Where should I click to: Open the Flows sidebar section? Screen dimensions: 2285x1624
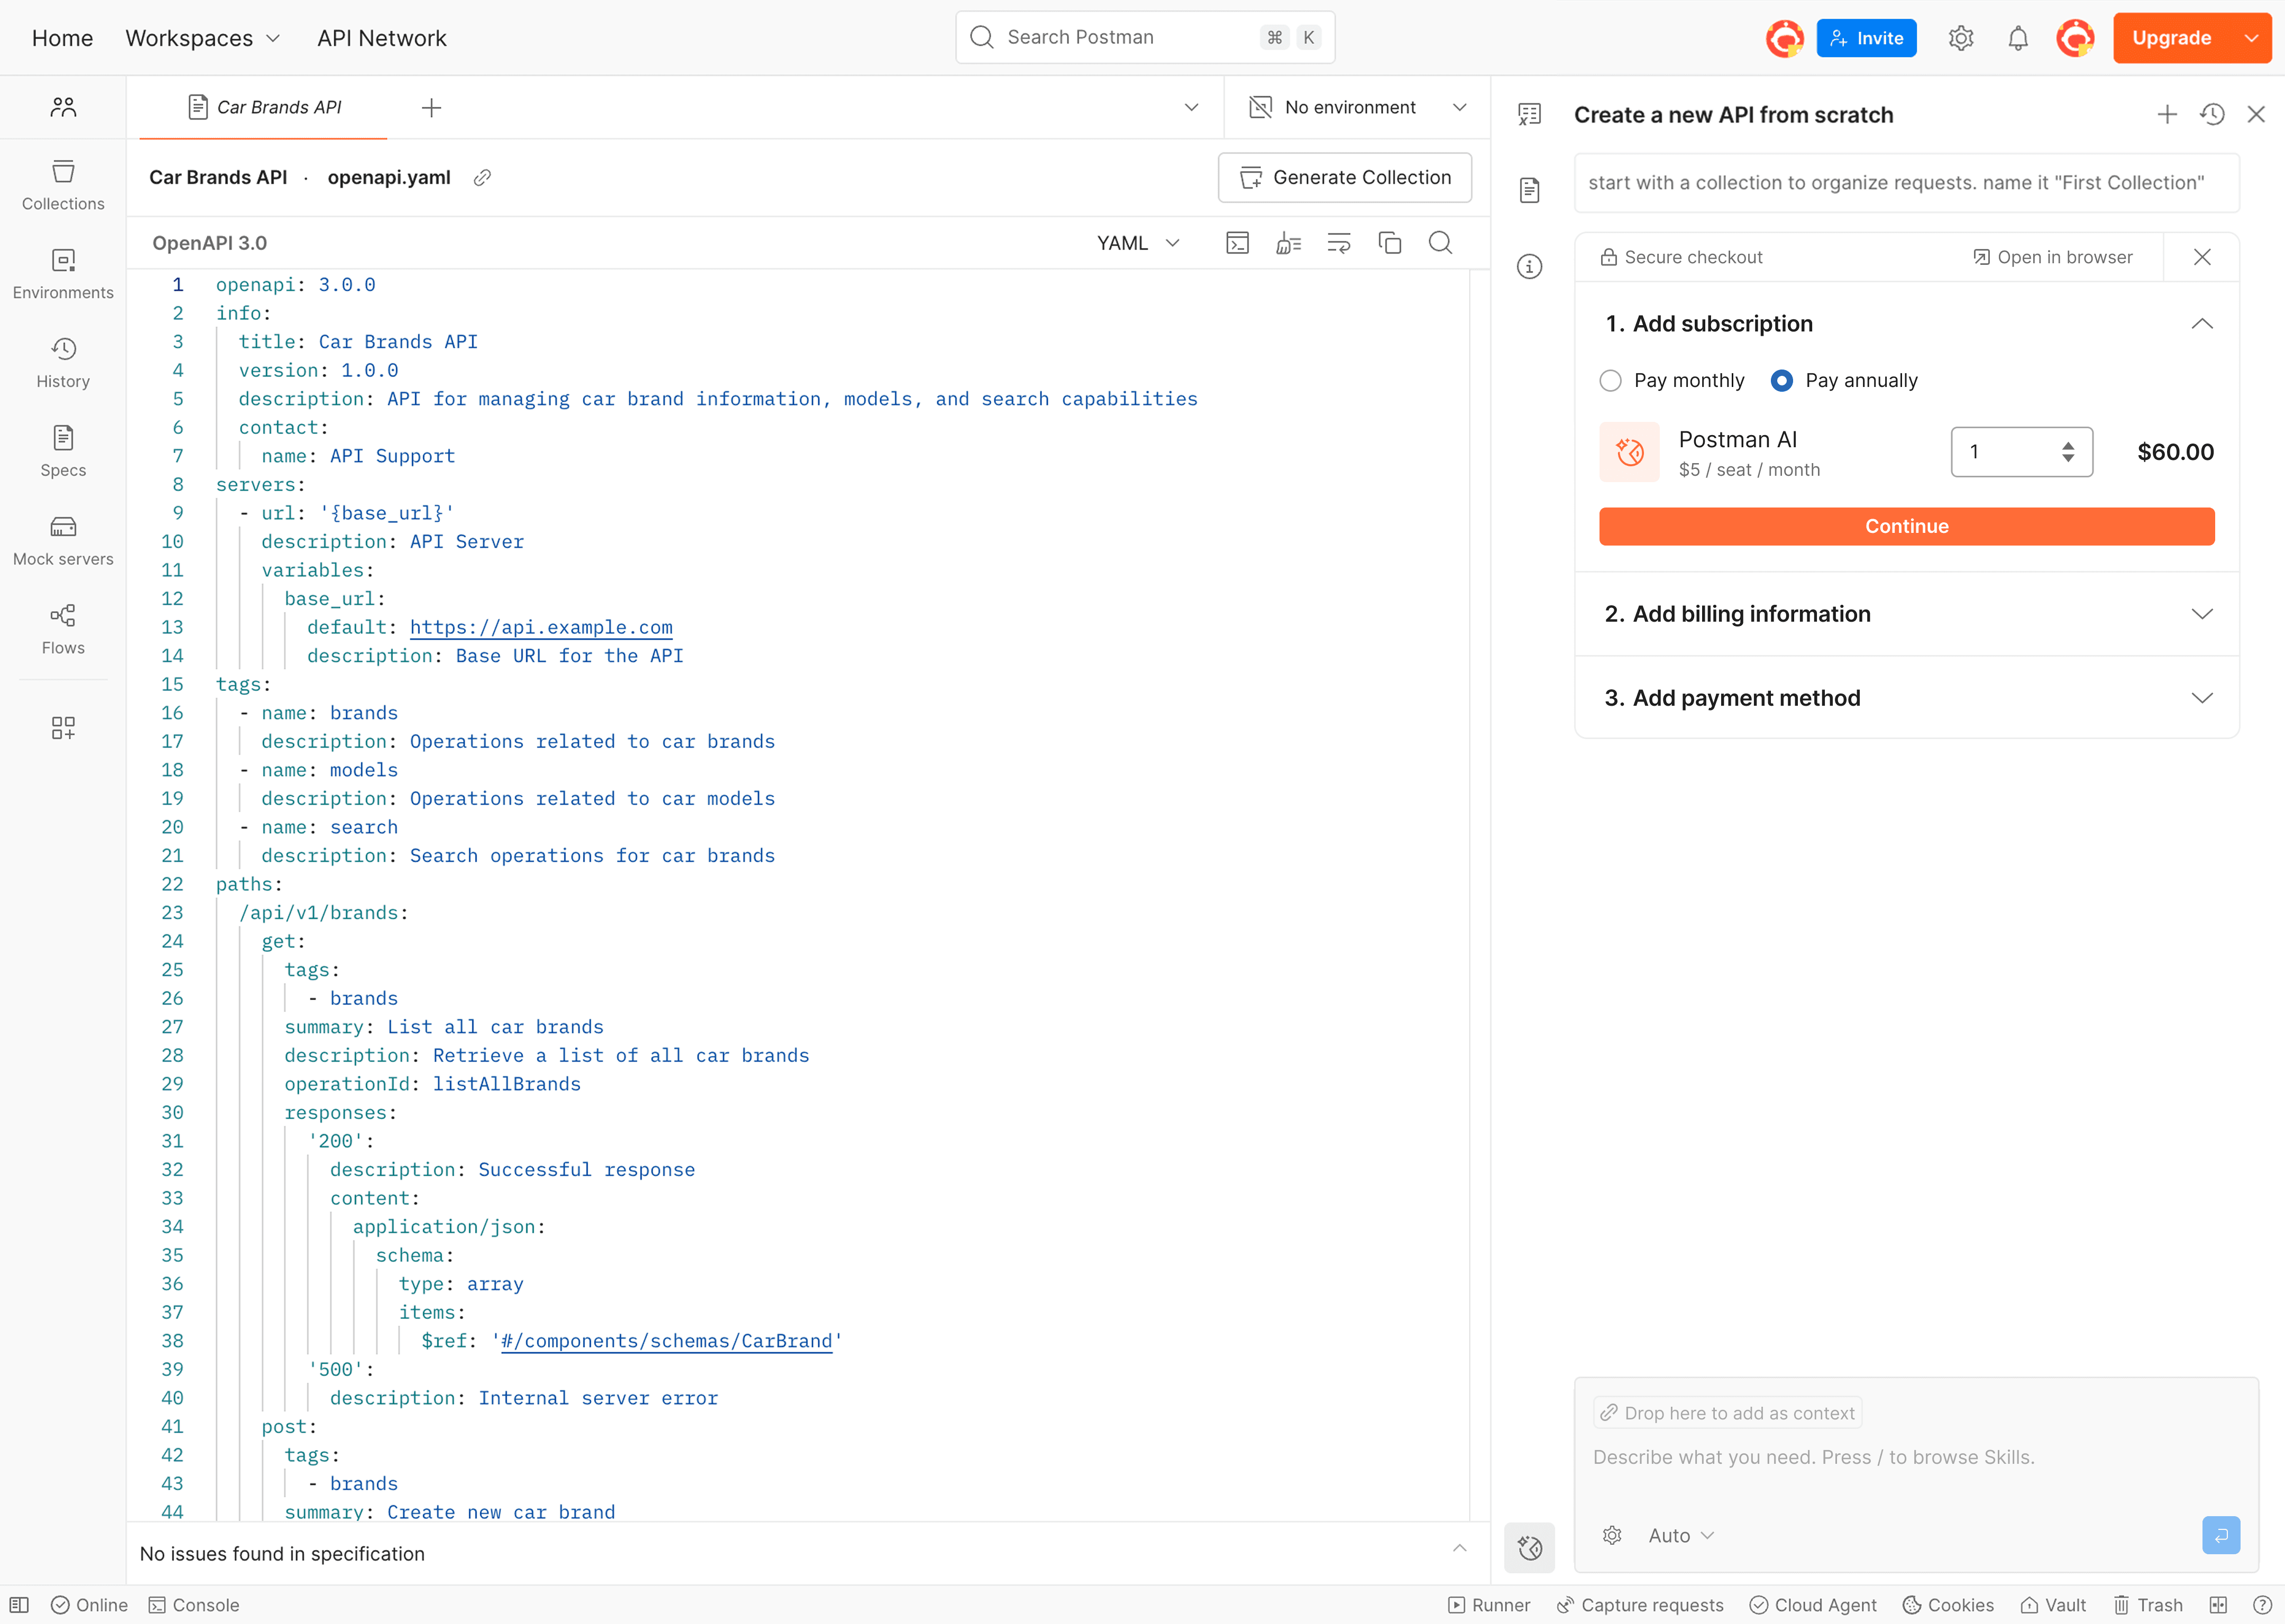point(63,629)
